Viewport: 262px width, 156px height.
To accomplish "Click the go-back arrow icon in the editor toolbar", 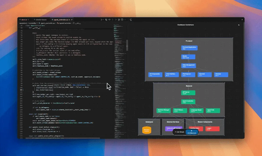I will click(x=113, y=19).
